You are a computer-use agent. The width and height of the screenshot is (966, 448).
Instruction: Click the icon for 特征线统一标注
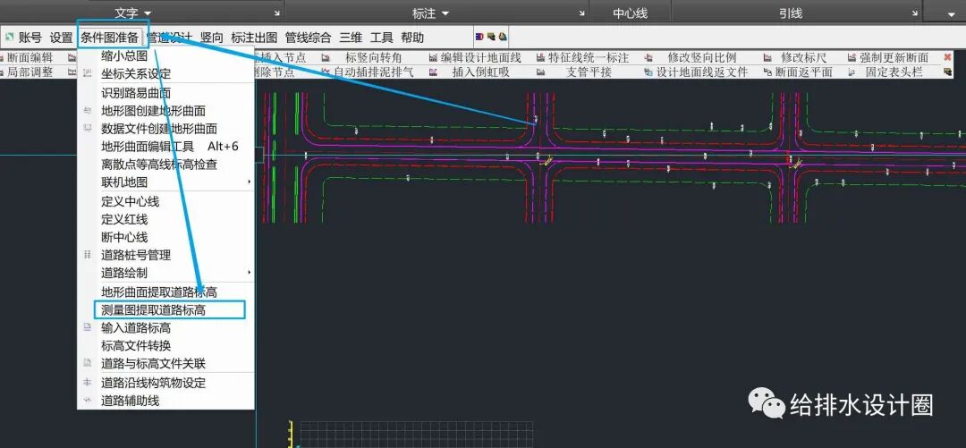[540, 58]
